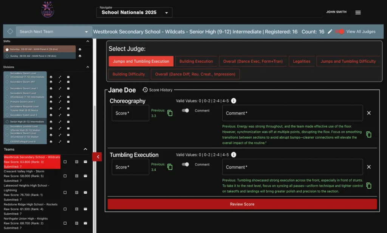Open score sheet for Lakewood Heights team
The image size is (387, 233).
[x=76, y=192]
